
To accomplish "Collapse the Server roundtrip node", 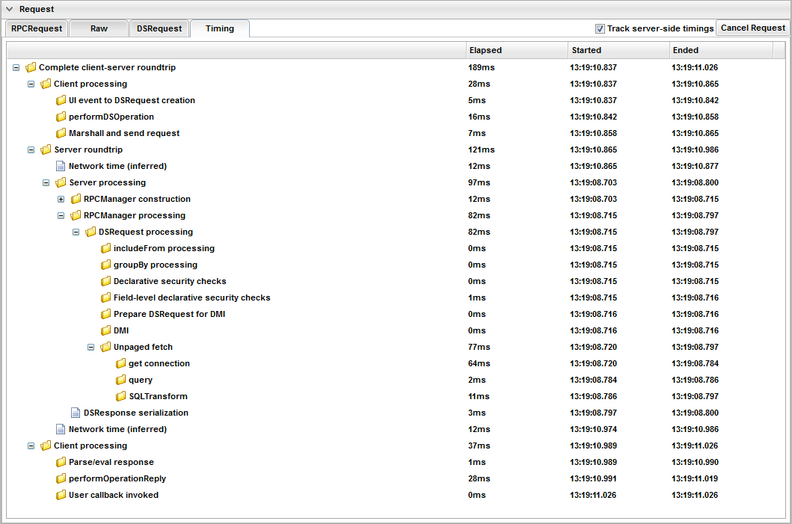I will (31, 150).
